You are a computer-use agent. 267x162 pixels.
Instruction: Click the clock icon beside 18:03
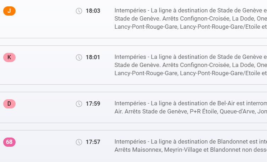coord(79,11)
